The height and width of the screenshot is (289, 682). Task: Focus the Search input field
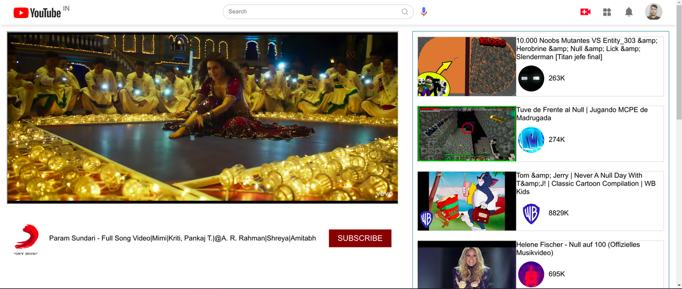tap(318, 12)
